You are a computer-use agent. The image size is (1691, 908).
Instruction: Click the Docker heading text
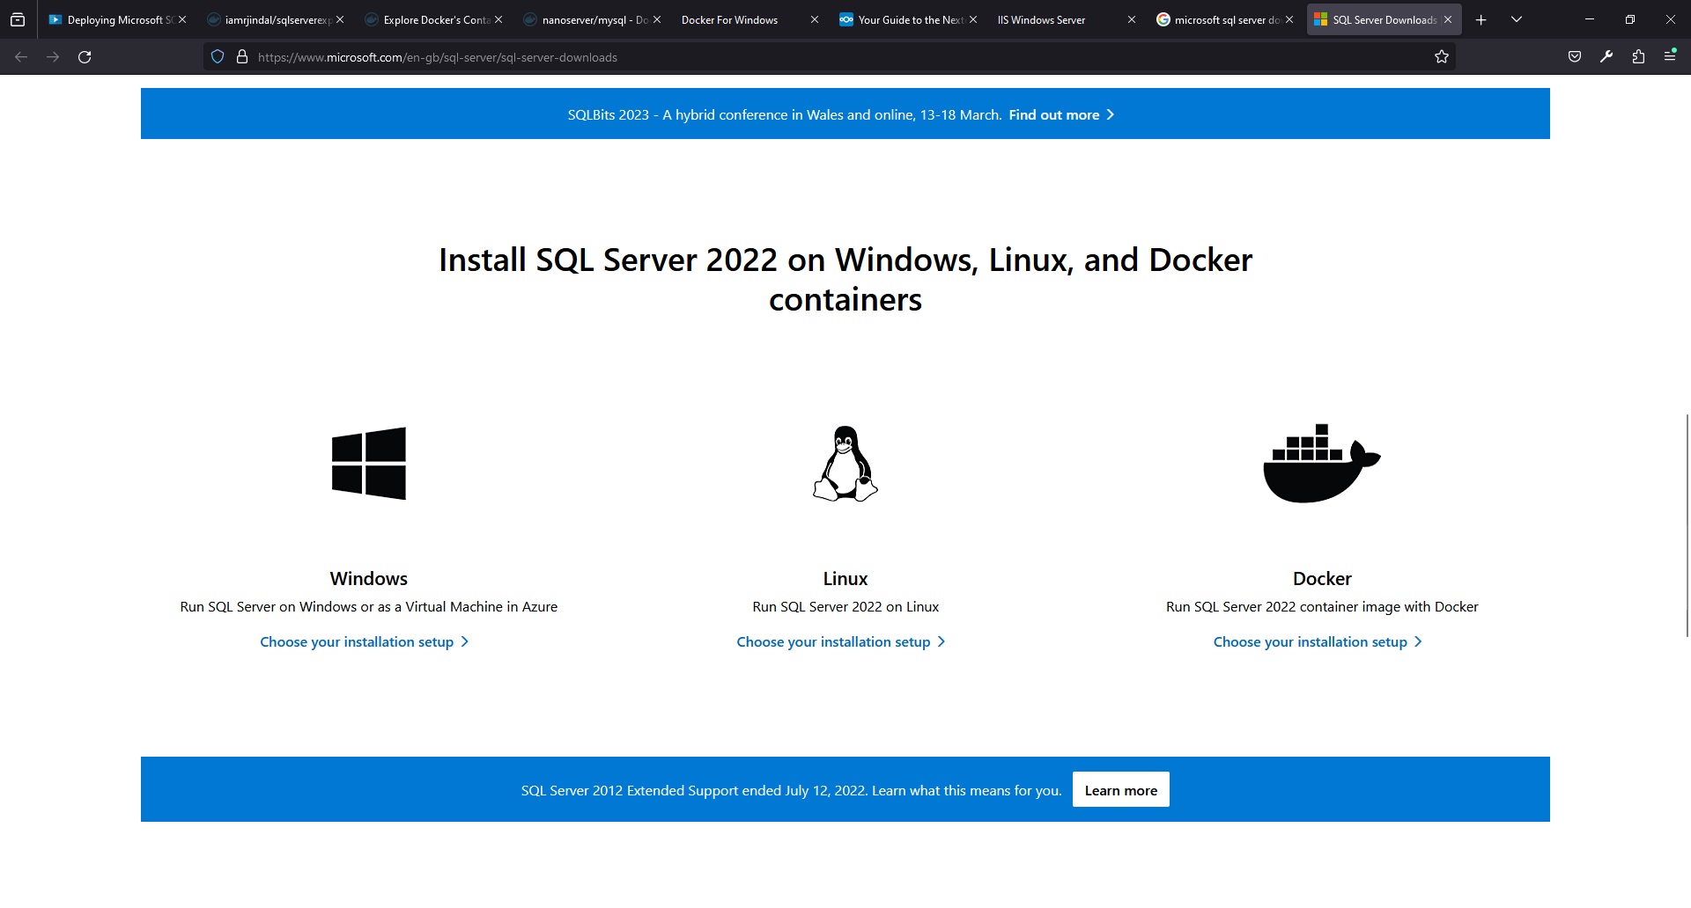(x=1322, y=579)
